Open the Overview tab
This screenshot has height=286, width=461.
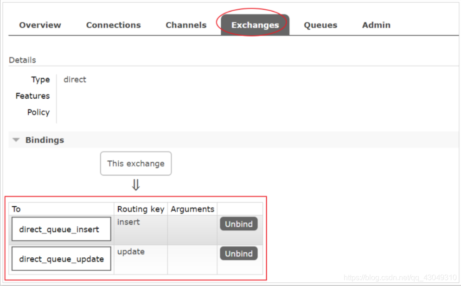pyautogui.click(x=40, y=25)
